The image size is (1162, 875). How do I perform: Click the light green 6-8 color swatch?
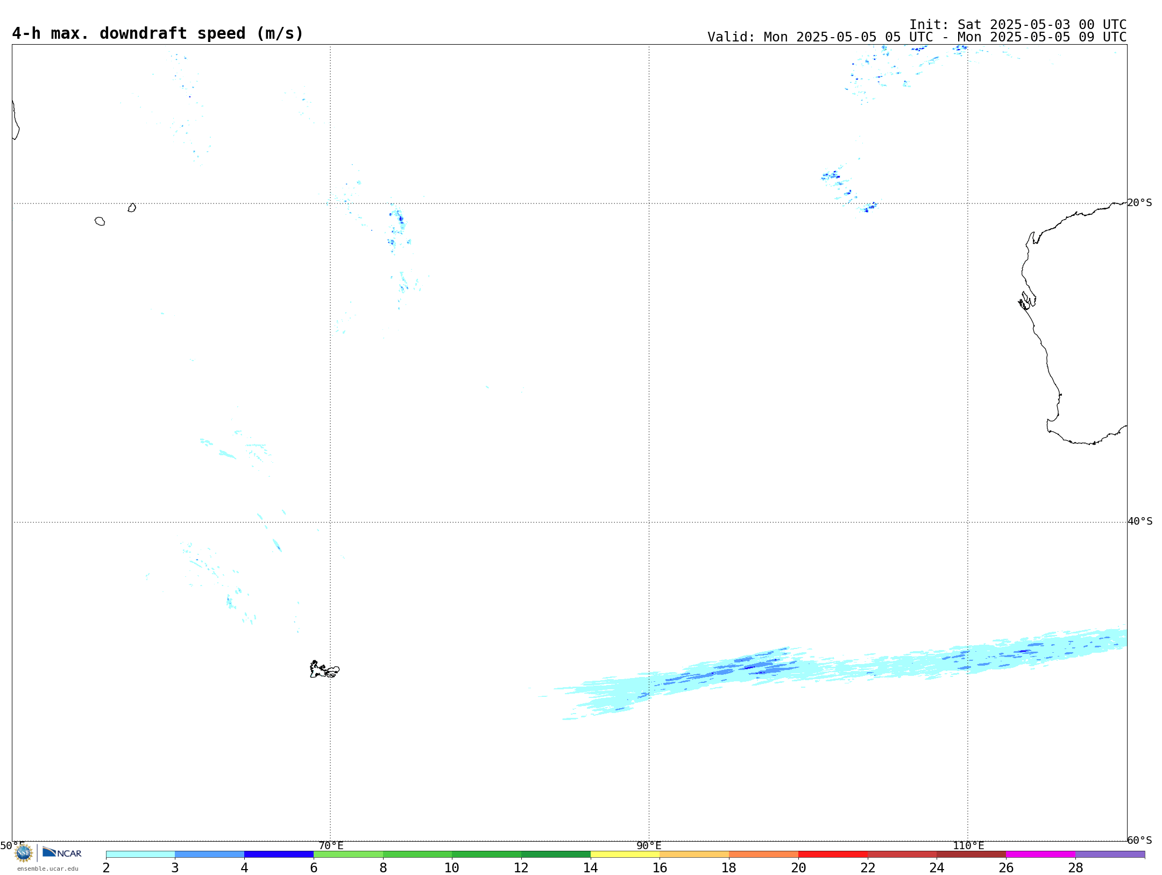tap(349, 854)
